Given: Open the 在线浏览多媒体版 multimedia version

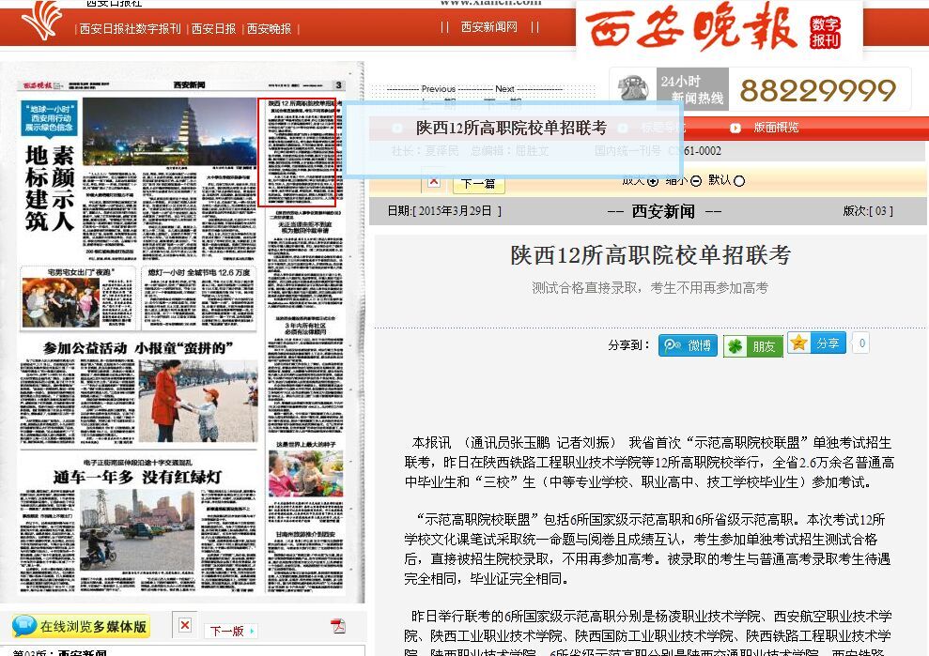Looking at the screenshot, I should click(81, 627).
